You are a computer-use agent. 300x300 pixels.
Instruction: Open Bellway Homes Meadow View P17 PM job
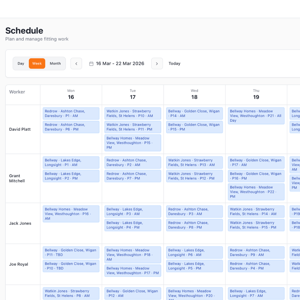coord(133,270)
